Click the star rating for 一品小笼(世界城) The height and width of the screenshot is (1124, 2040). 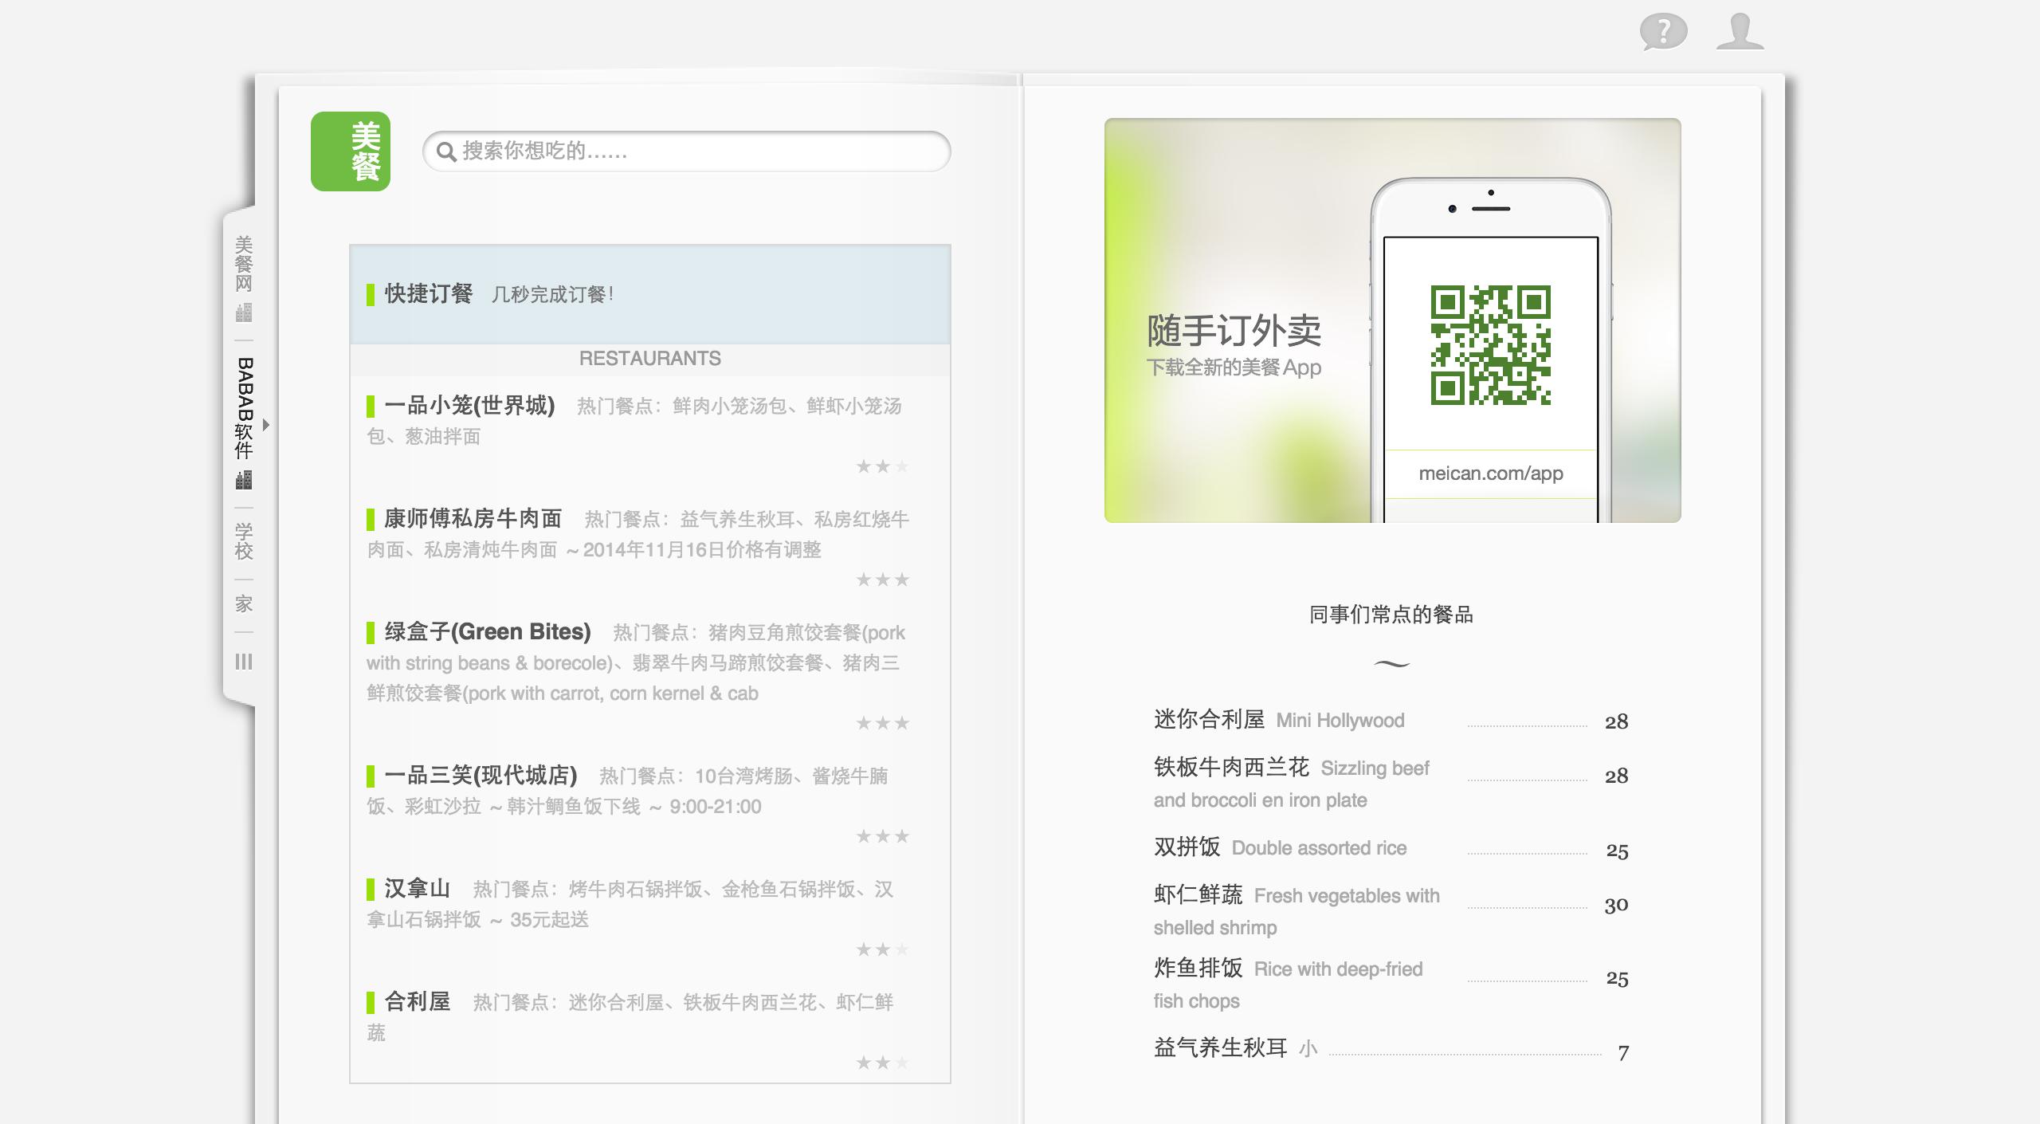882,466
